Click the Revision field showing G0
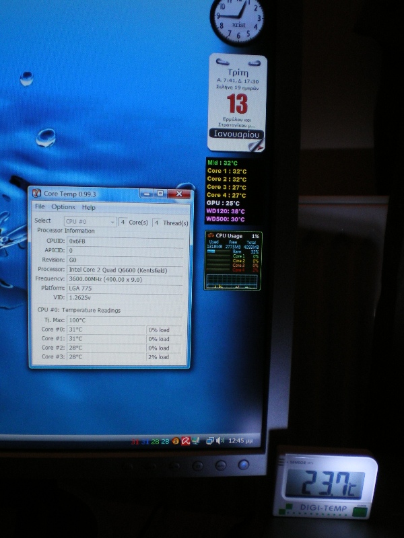This screenshot has height=538, width=404. (x=125, y=260)
